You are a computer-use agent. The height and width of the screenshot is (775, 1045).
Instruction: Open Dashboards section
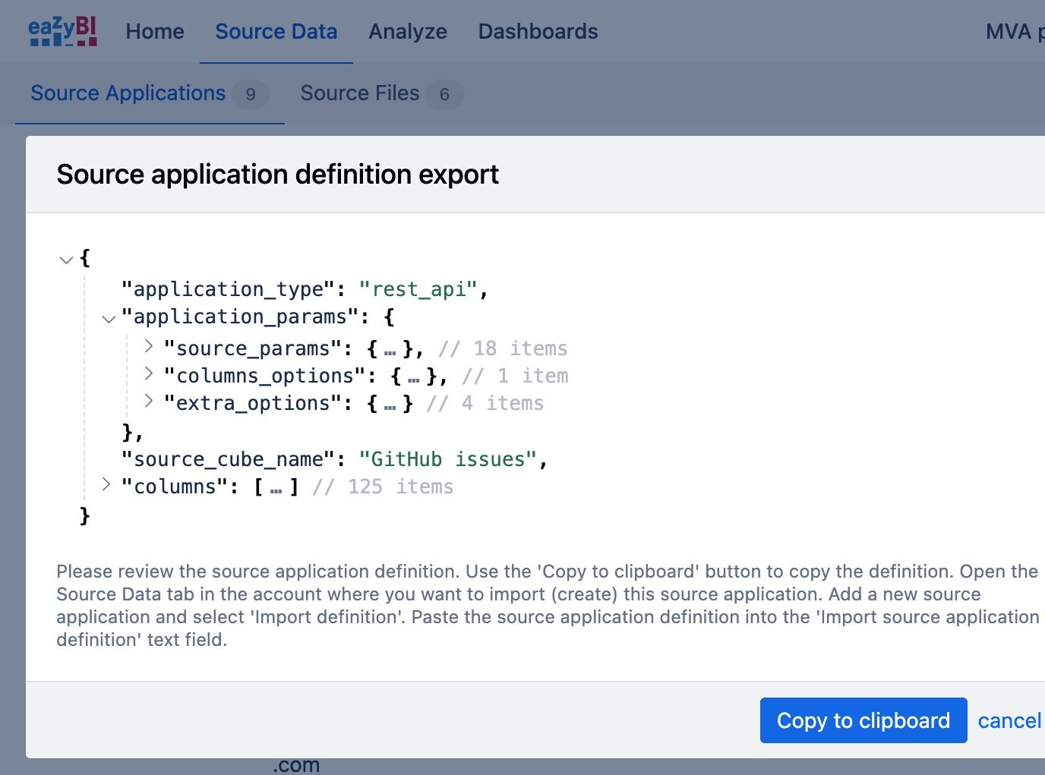pyautogui.click(x=538, y=31)
